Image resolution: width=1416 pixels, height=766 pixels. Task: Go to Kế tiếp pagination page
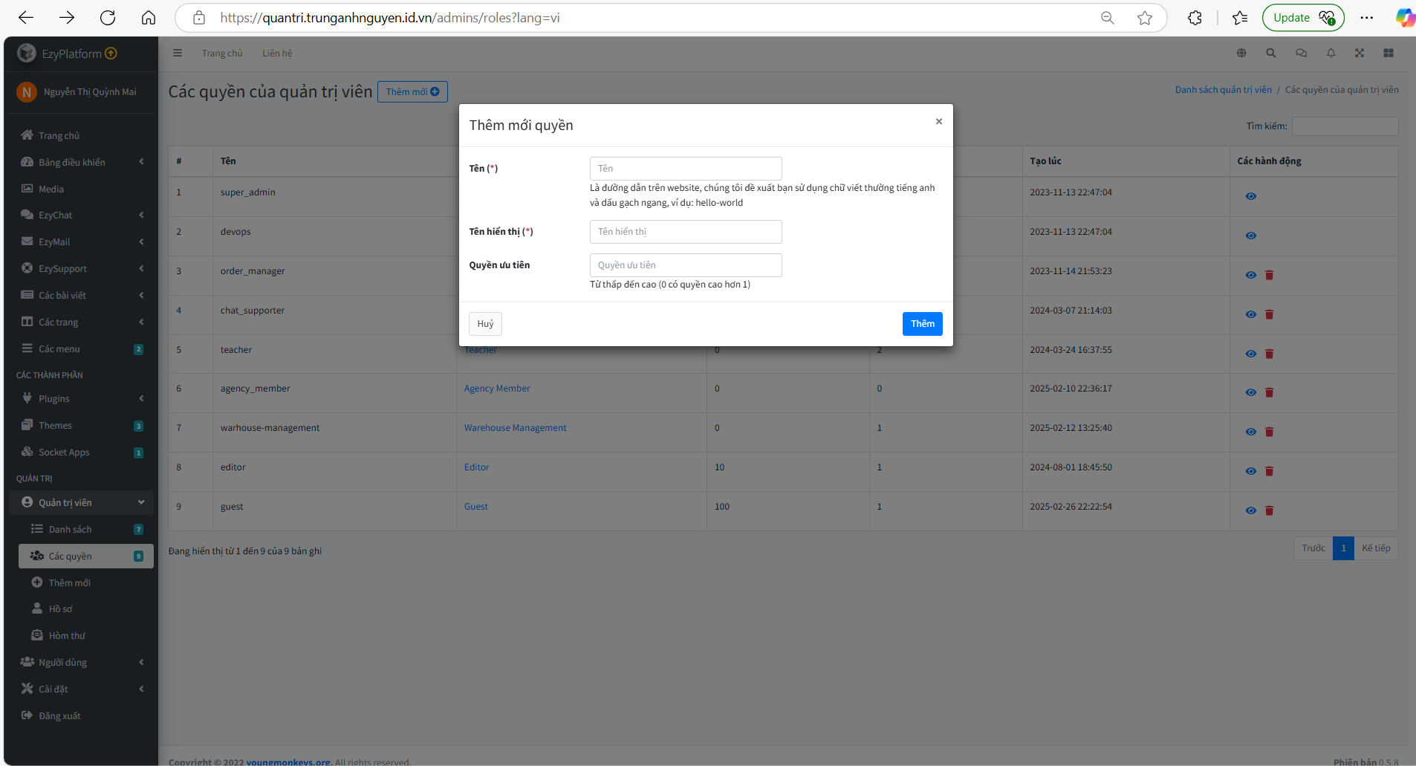click(1376, 548)
